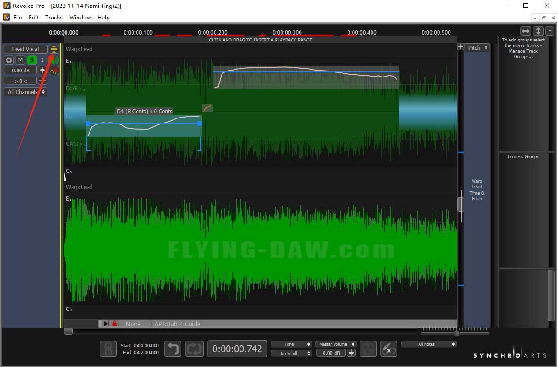This screenshot has width=558, height=367.
Task: Click the Start time value 0:00:00.000
Action: click(146, 345)
